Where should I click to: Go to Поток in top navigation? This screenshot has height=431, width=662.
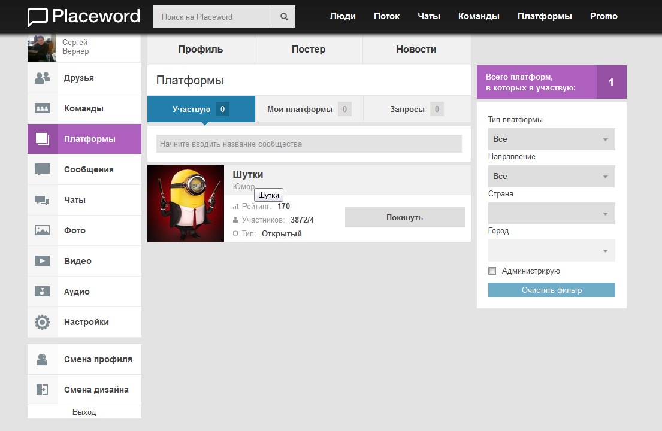tap(387, 16)
